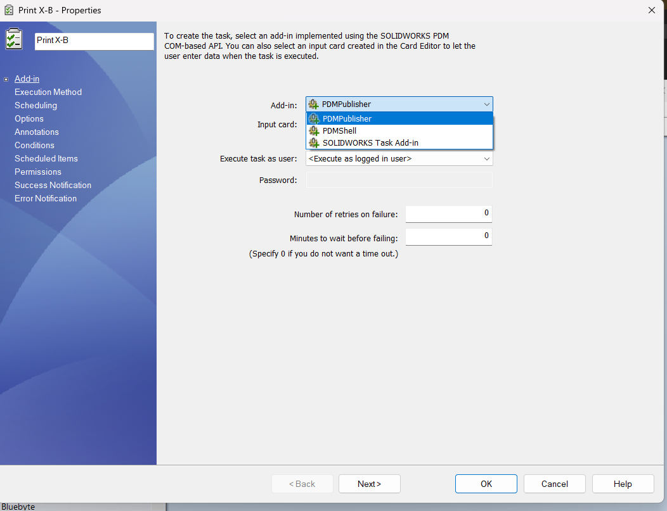Select PDMPublisher from the dropdown list
667x511 pixels.
(x=399, y=118)
